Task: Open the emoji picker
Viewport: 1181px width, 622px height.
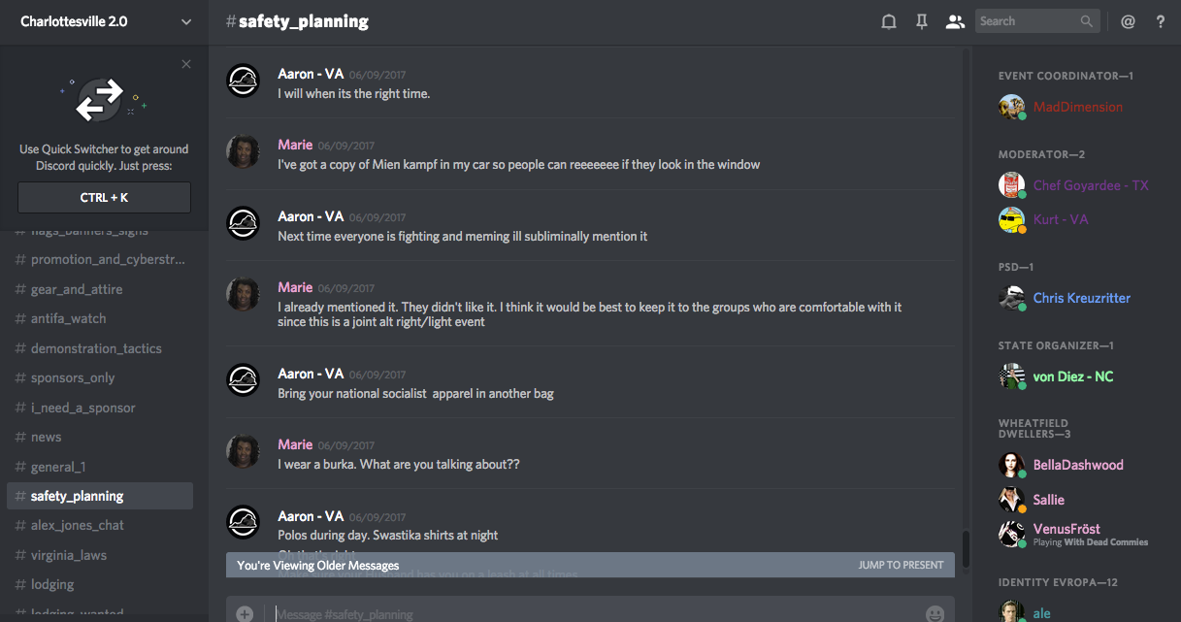Action: click(935, 613)
